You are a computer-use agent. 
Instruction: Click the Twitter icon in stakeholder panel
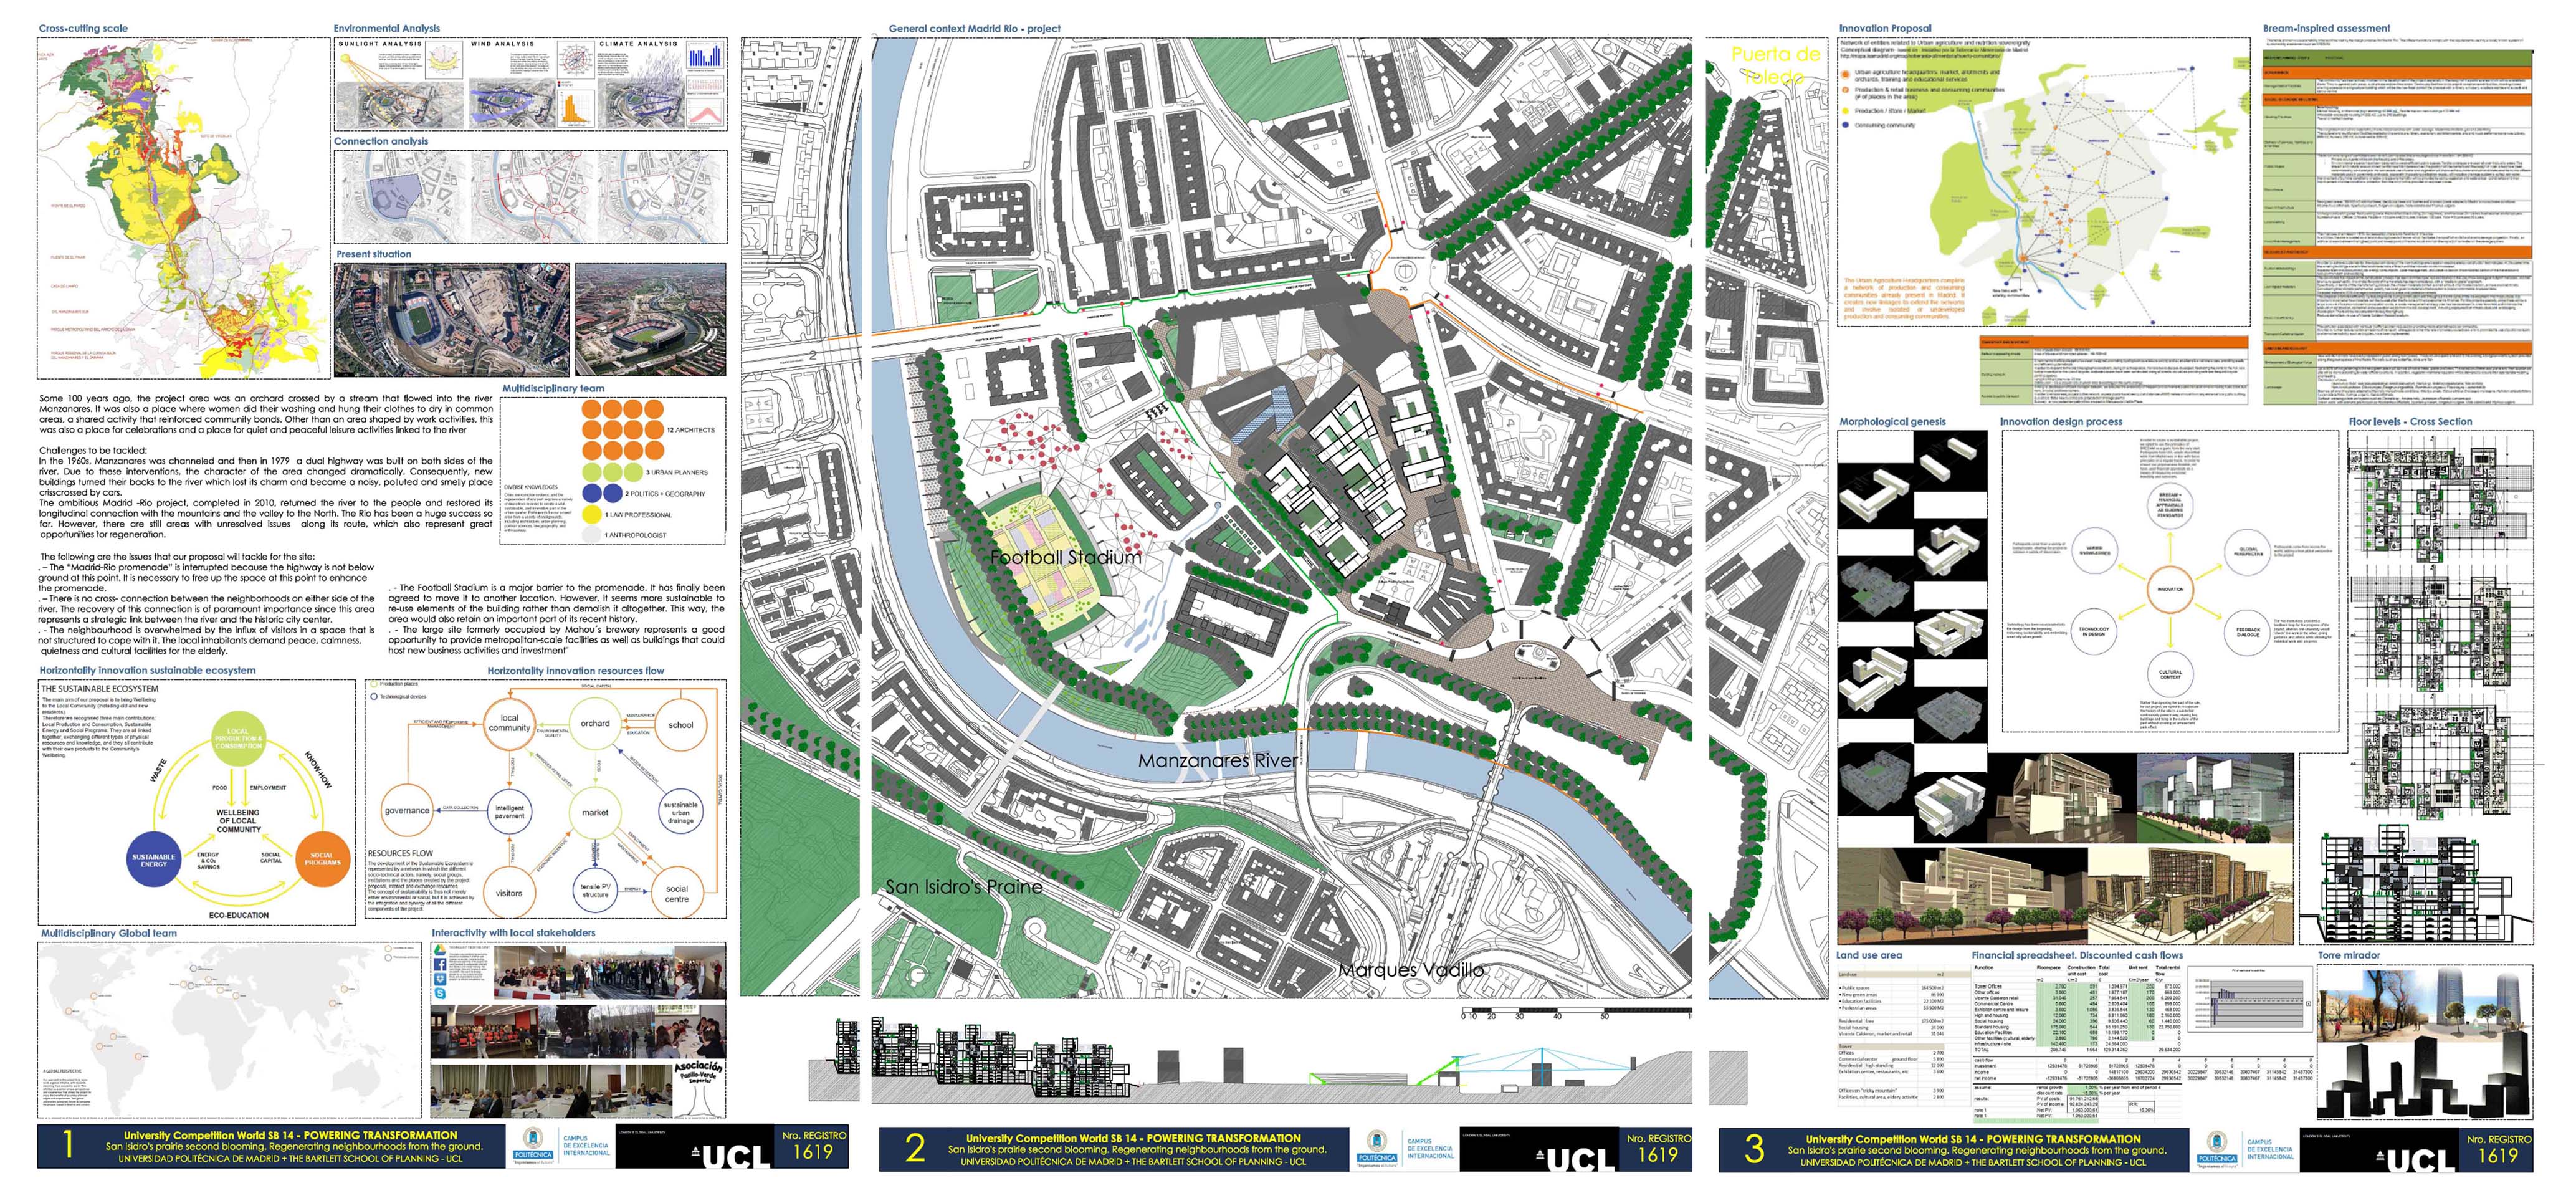[x=440, y=980]
